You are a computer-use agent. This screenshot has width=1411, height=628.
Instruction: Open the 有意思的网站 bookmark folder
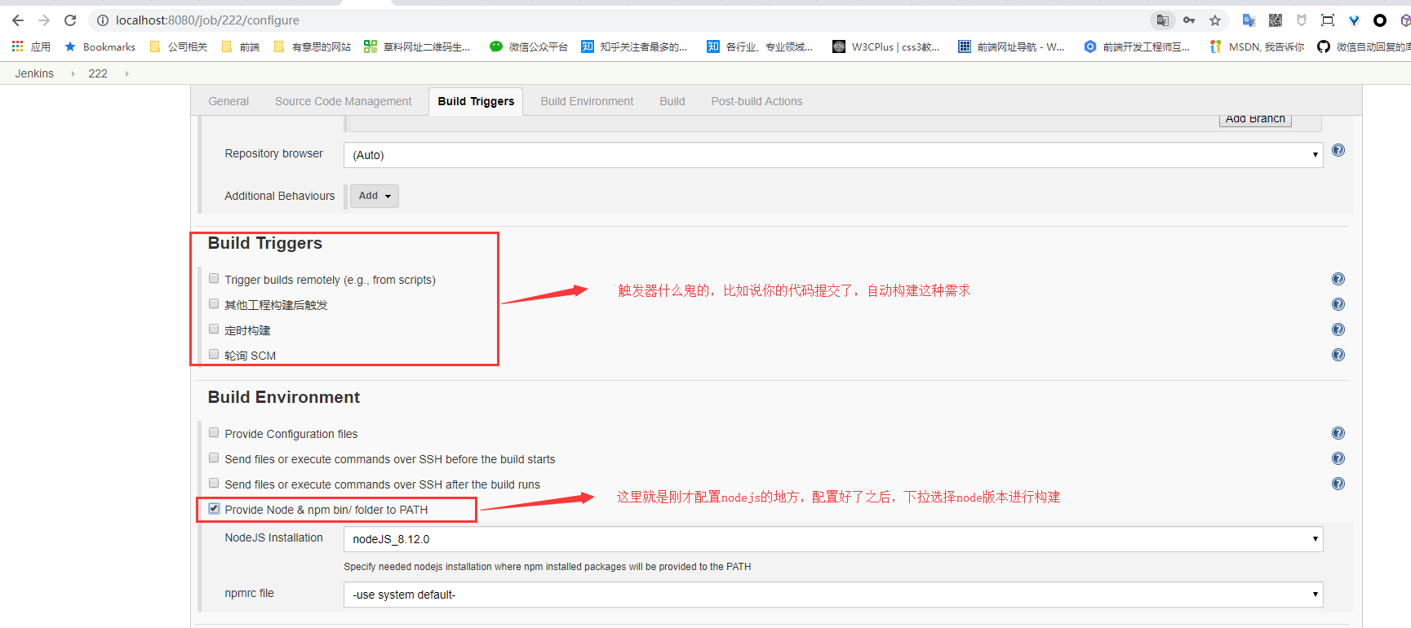coord(313,46)
